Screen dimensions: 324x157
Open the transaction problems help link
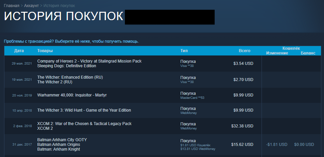pyautogui.click(x=71, y=41)
